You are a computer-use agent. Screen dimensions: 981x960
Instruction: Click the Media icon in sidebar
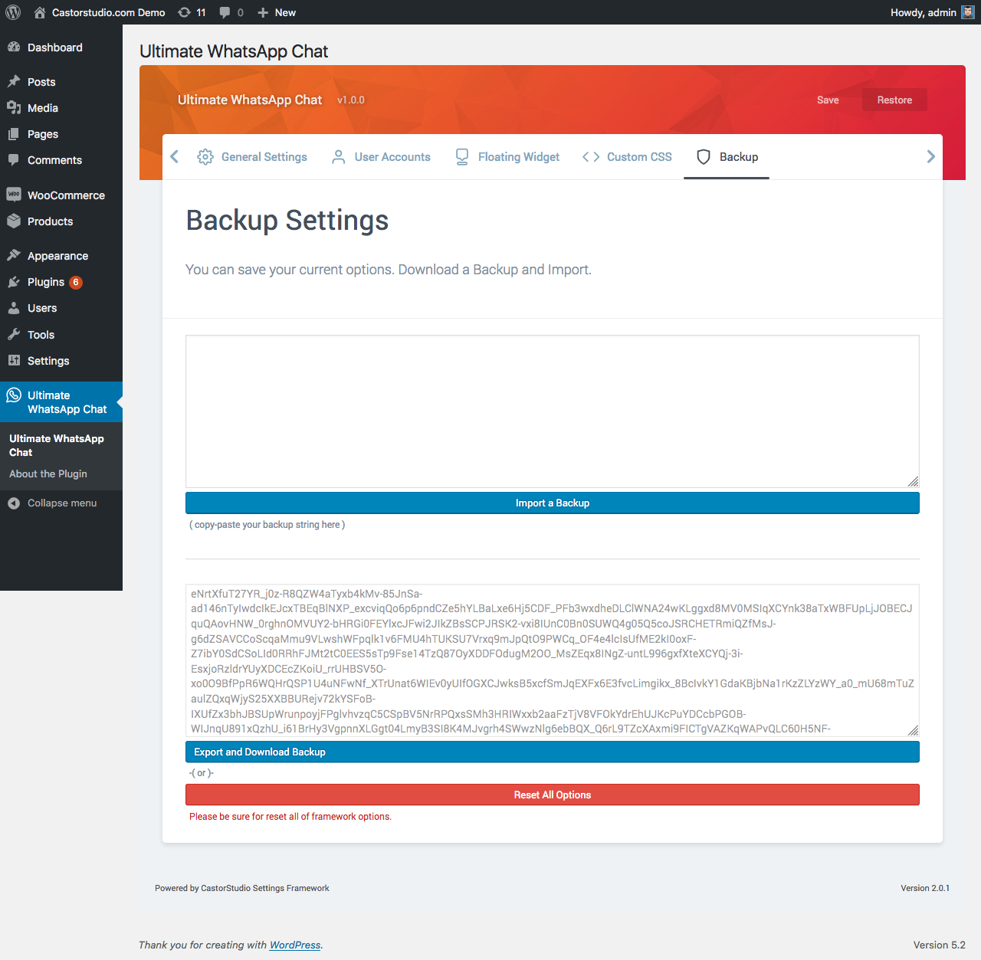coord(14,108)
